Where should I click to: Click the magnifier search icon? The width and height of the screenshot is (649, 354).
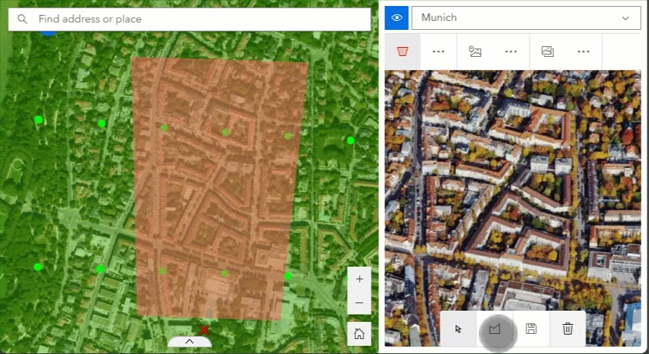tap(22, 19)
